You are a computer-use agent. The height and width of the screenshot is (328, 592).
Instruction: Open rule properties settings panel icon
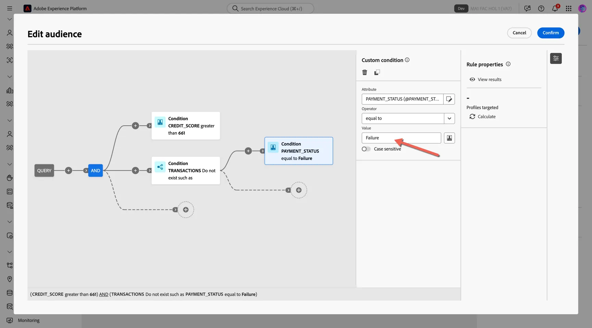pos(556,59)
